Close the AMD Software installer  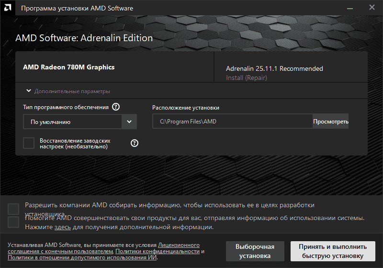[372, 8]
